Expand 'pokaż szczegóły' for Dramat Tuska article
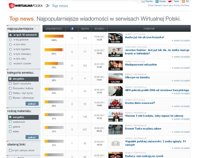Image resolution: width=197 pixels, height=158 pixels. click(181, 132)
